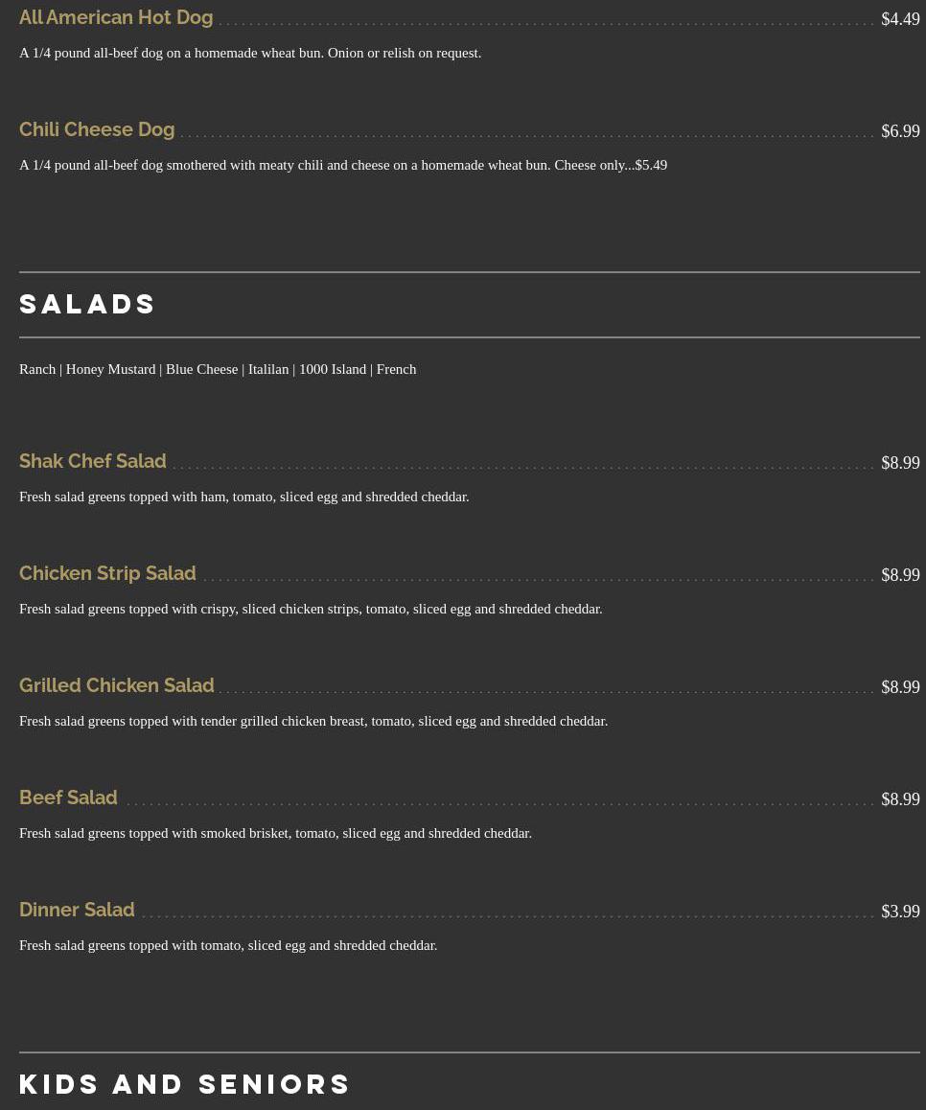Choose the Grilled Chicken Salad heading

[117, 686]
